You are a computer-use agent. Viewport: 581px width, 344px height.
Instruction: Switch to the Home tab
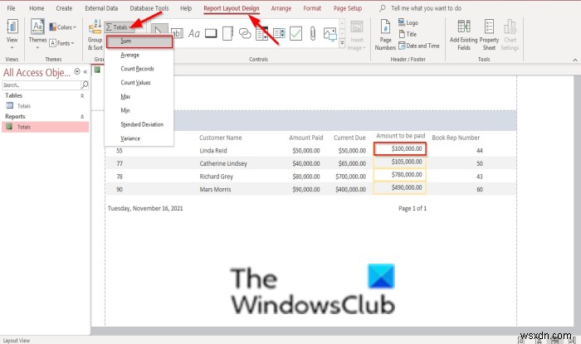37,7
